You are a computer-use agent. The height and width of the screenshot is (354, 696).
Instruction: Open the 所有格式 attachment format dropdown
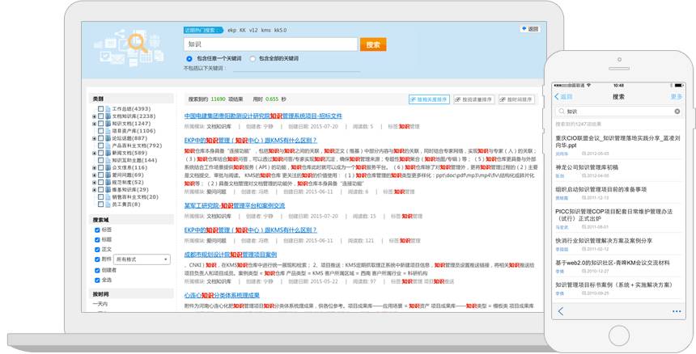click(141, 259)
